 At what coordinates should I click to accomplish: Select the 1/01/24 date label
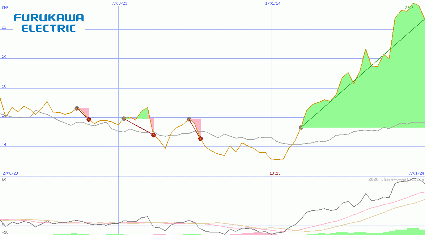tap(273, 3)
